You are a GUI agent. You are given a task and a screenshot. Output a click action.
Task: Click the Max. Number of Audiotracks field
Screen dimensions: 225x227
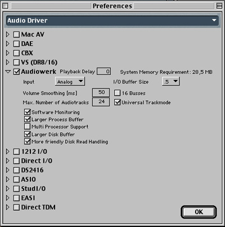tap(101, 101)
